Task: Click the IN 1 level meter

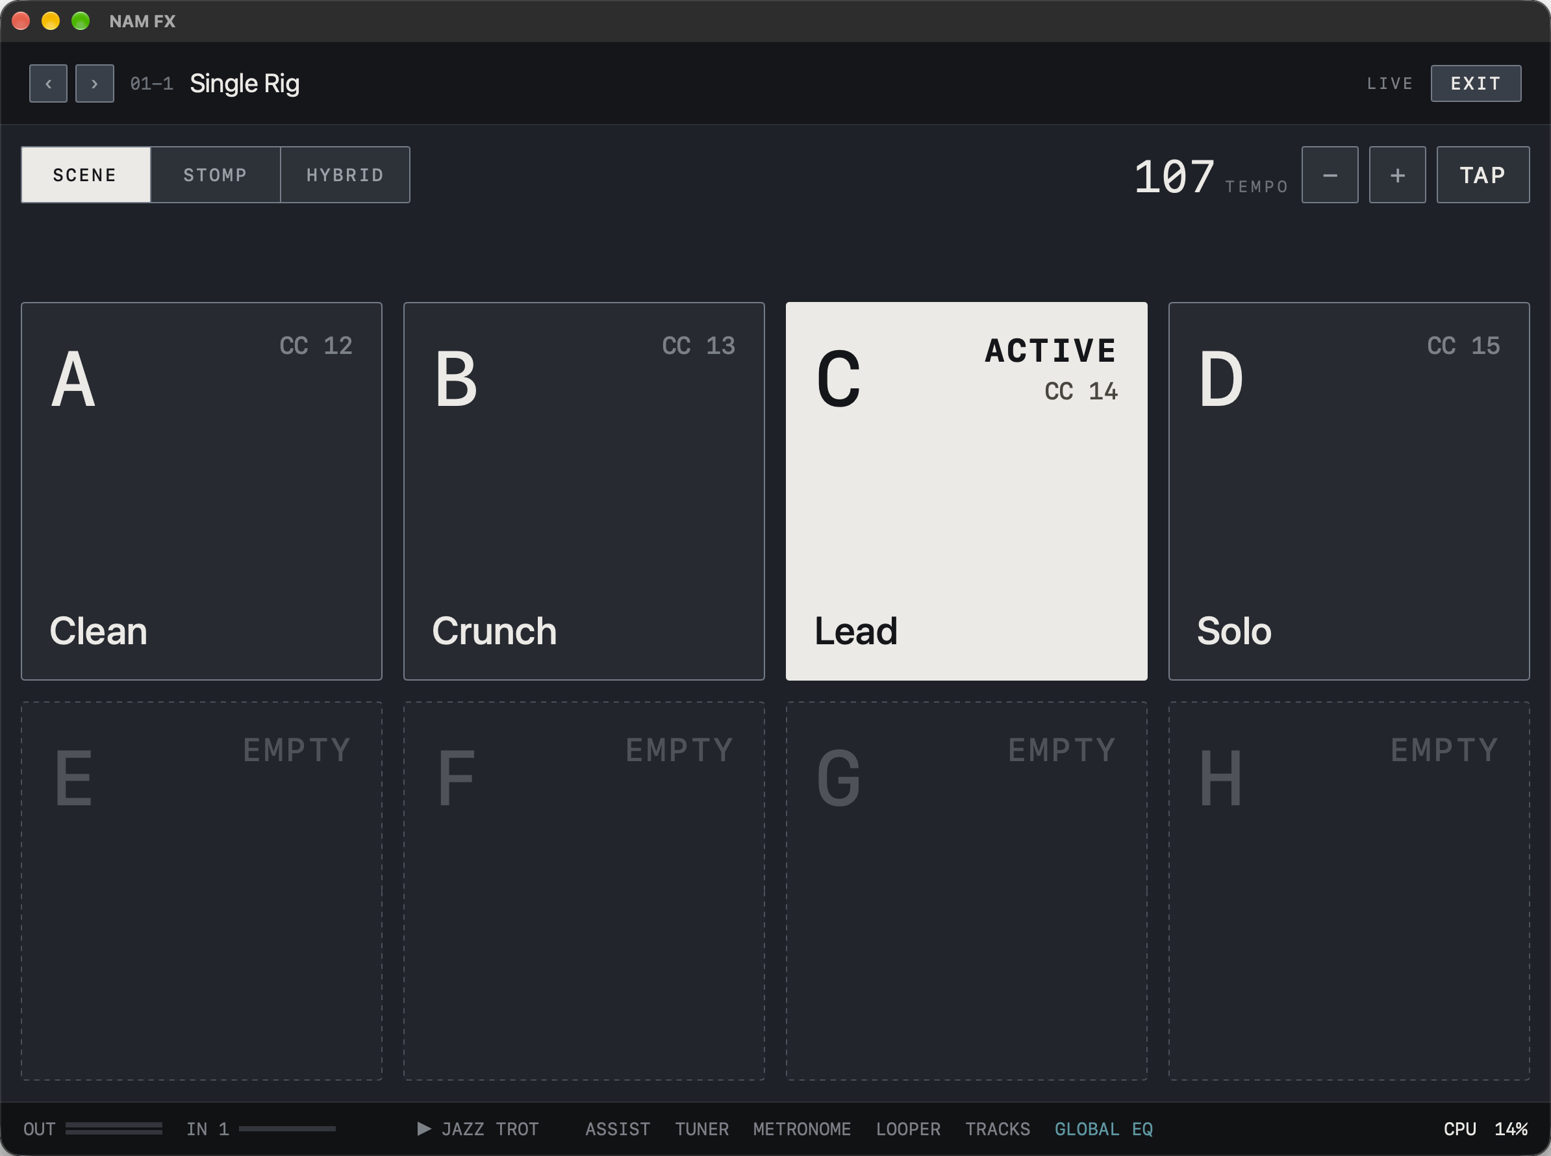Action: click(x=287, y=1129)
